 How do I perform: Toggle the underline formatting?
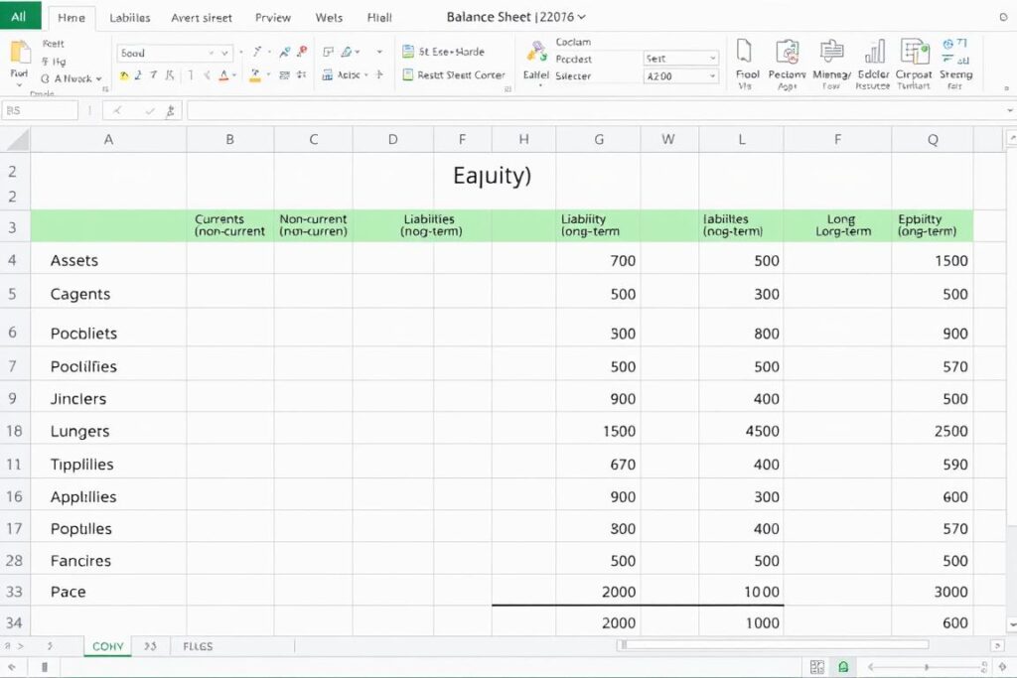(x=170, y=75)
